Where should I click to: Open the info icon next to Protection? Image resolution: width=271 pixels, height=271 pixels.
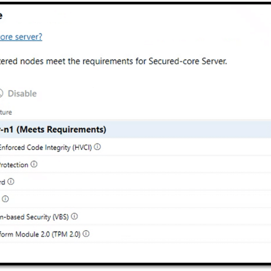34,164
